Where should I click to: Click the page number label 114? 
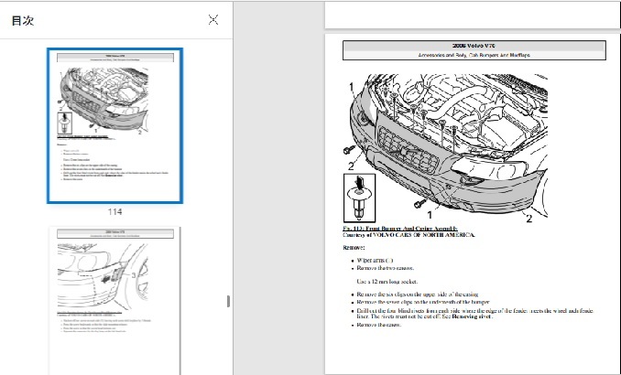tap(114, 212)
